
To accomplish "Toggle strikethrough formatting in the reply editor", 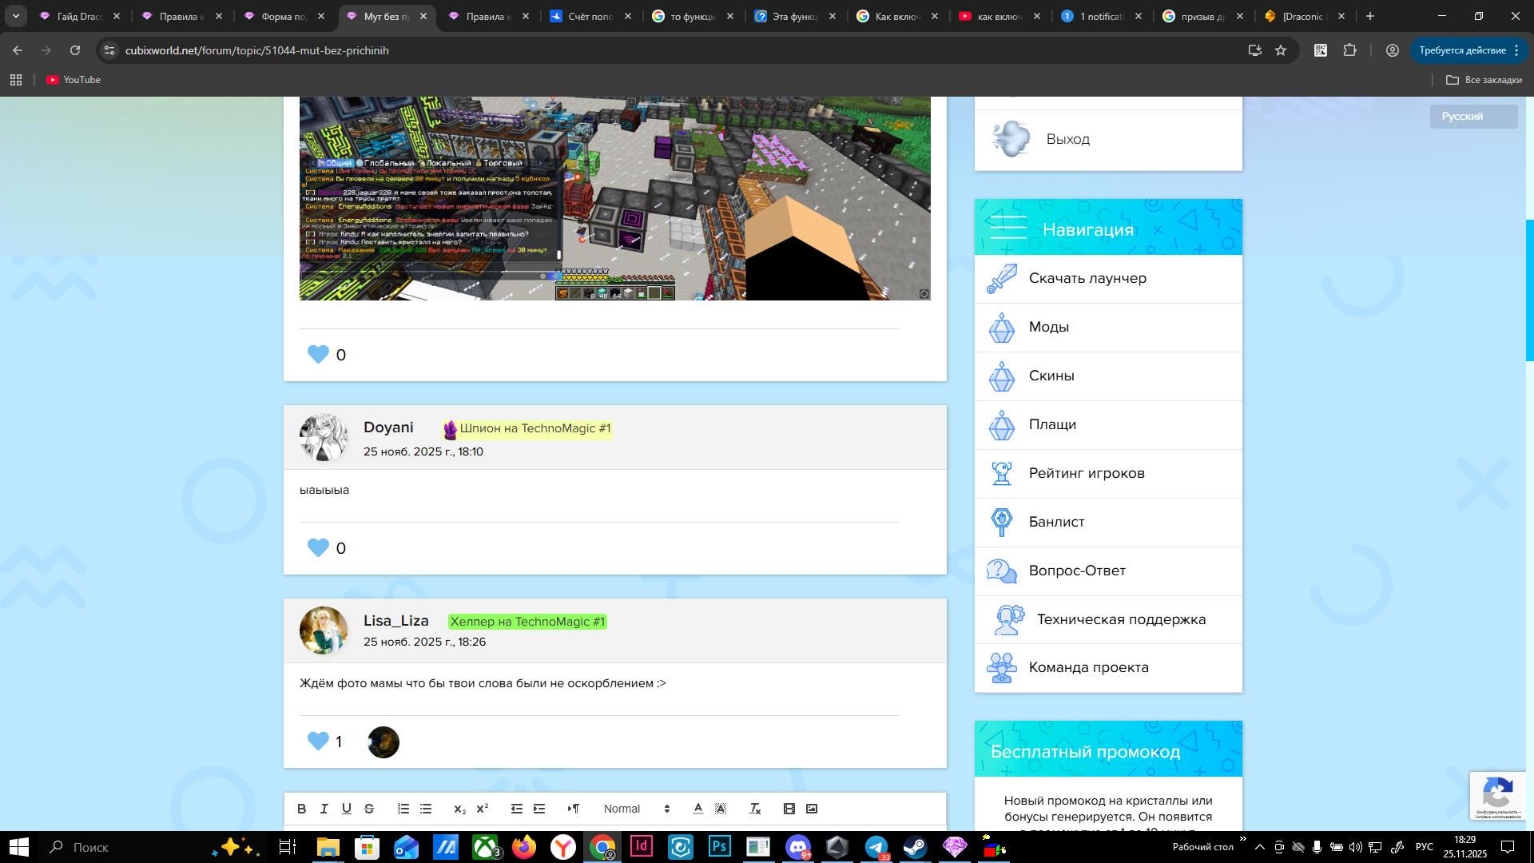I will coord(369,809).
